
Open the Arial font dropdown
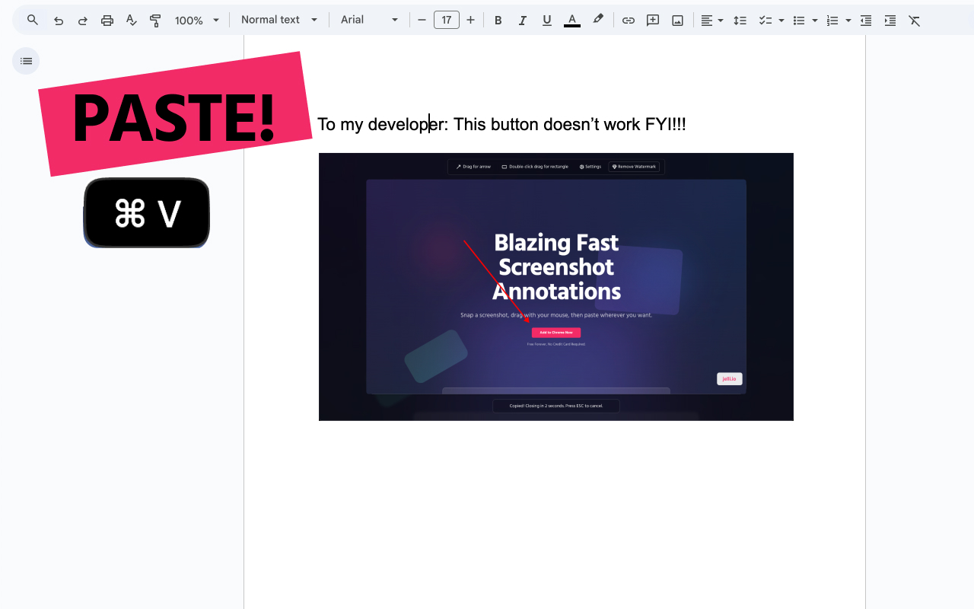coord(369,20)
